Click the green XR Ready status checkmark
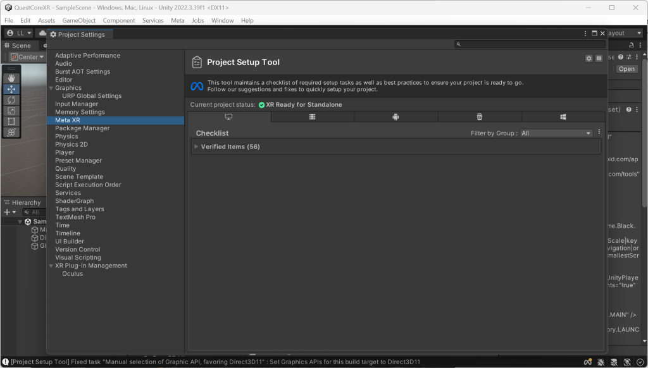Screen dimensions: 648x368 261,105
